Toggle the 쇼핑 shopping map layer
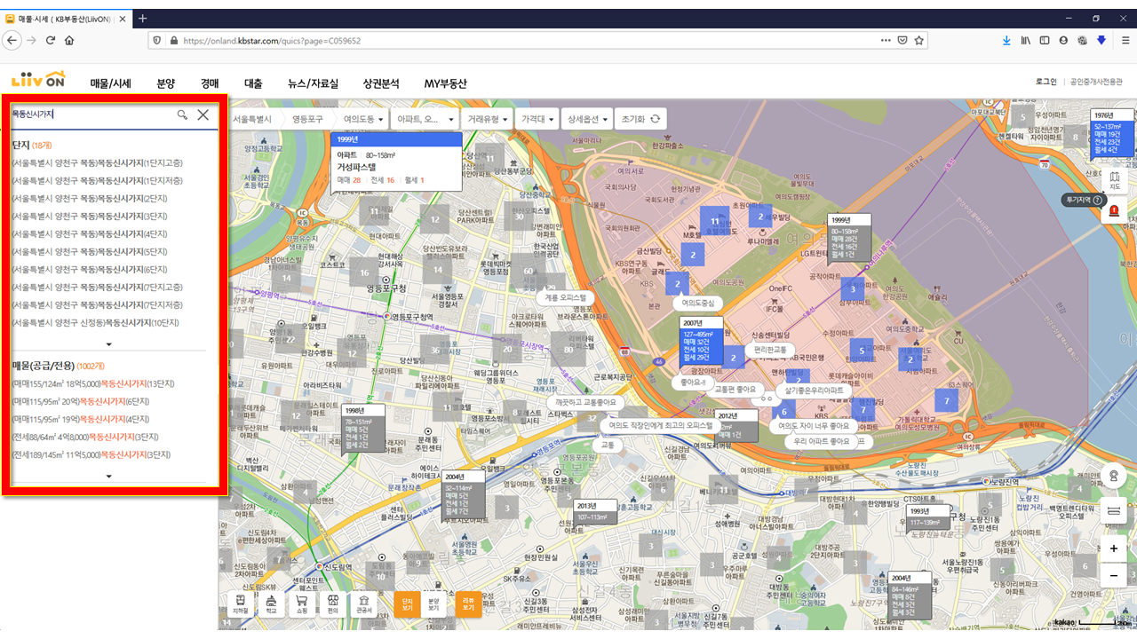 pos(301,603)
